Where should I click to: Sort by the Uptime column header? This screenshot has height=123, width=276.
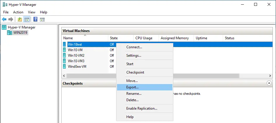tap(208, 38)
